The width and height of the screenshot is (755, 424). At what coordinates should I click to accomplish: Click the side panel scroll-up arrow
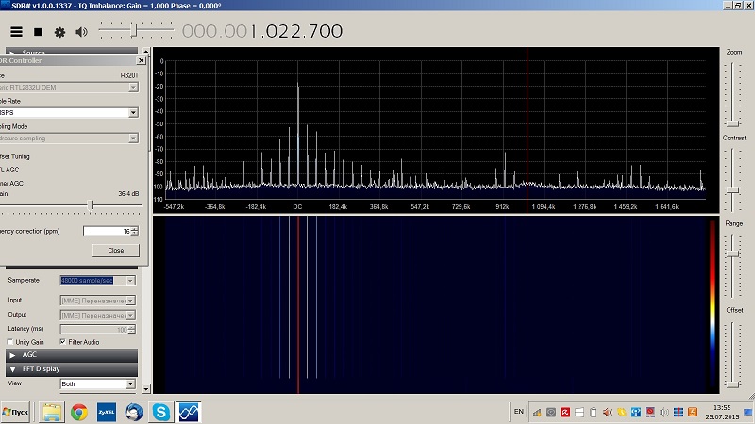146,51
